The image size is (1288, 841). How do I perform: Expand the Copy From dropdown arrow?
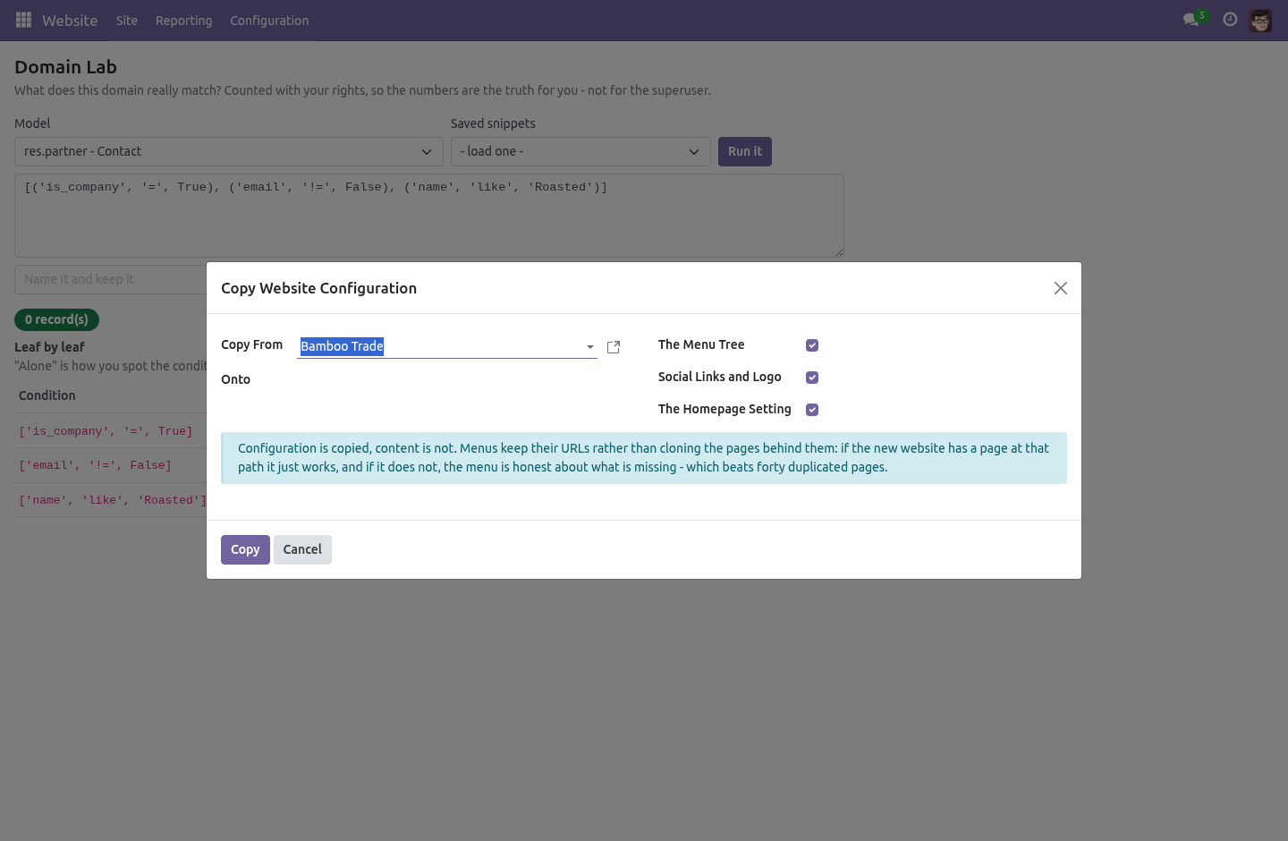tap(590, 347)
